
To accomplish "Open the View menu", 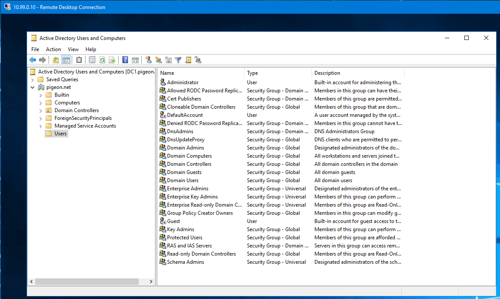I will (73, 49).
